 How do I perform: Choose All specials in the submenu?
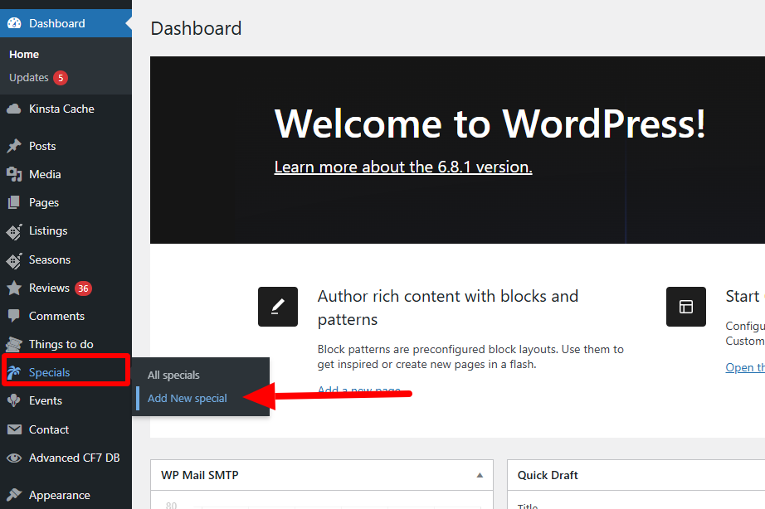tap(173, 375)
